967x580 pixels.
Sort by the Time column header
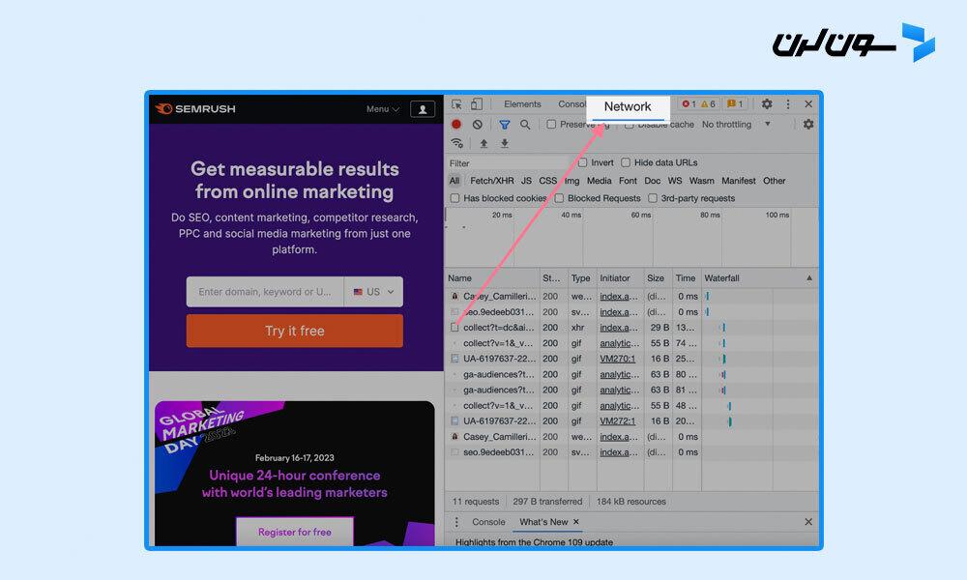tap(686, 278)
